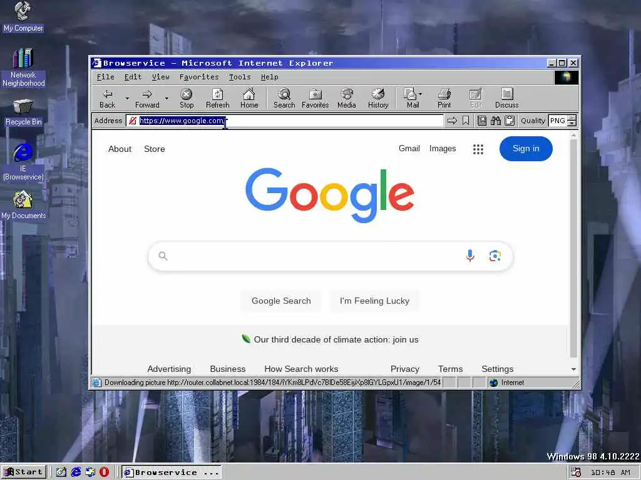Go to the Home page
641x480 pixels.
coord(249,98)
